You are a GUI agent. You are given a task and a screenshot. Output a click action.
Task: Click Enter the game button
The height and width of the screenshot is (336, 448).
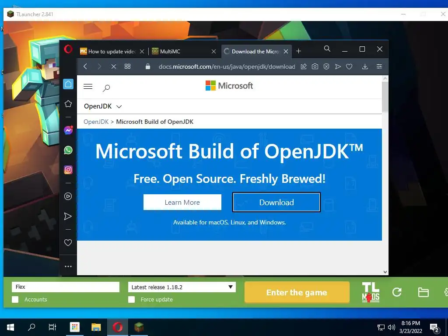click(297, 292)
